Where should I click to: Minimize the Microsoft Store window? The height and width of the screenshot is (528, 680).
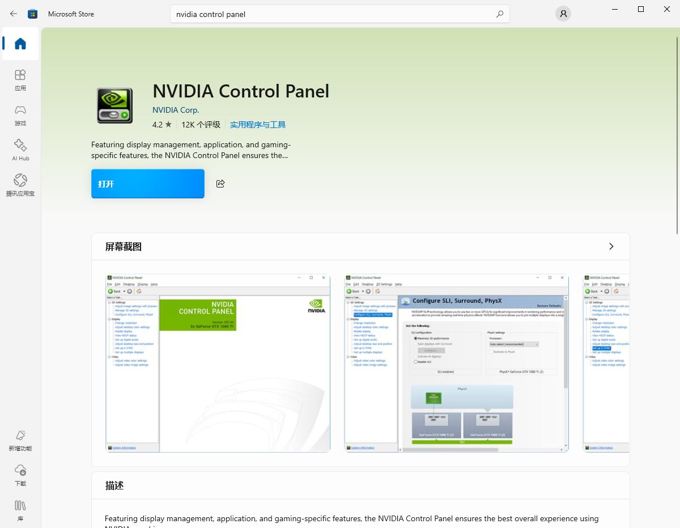(615, 9)
